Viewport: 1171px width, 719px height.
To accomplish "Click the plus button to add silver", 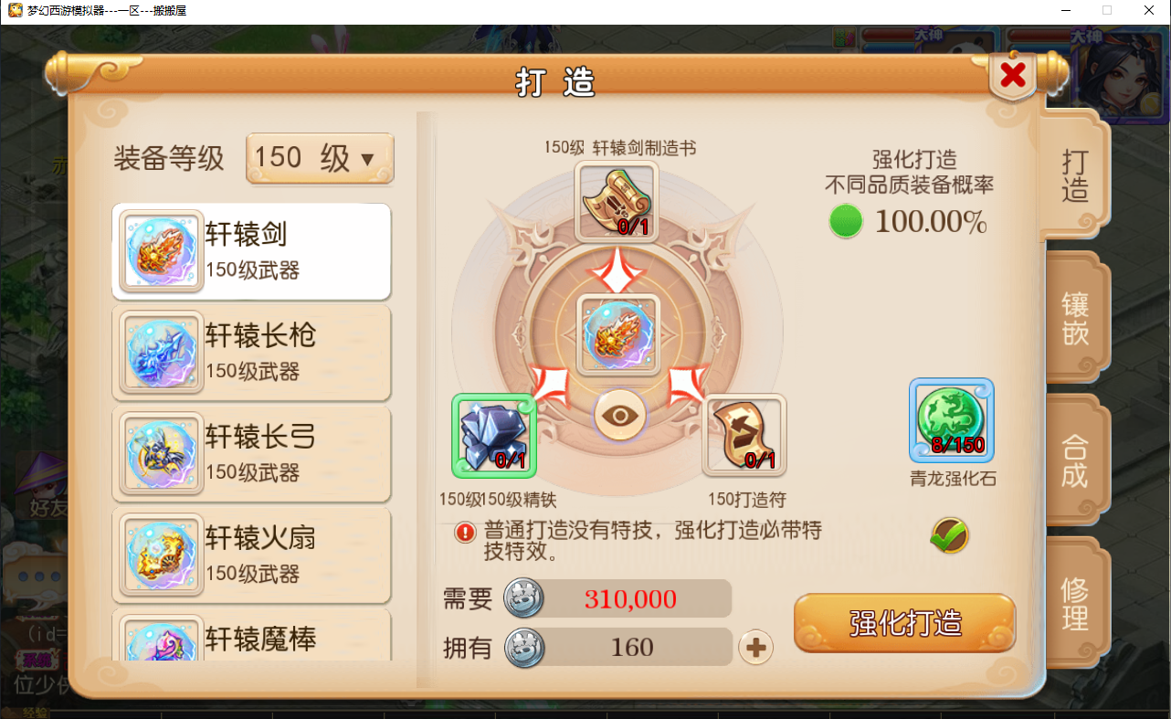I will point(756,648).
